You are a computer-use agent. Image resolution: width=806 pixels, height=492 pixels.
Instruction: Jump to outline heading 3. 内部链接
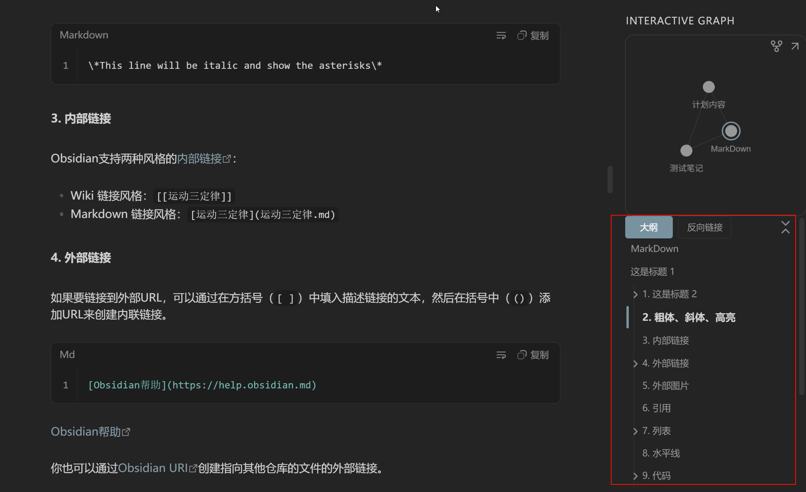pyautogui.click(x=665, y=340)
